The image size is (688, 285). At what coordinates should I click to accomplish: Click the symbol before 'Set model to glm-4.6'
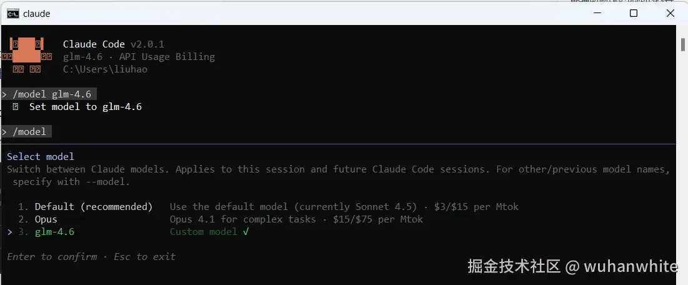(x=16, y=107)
